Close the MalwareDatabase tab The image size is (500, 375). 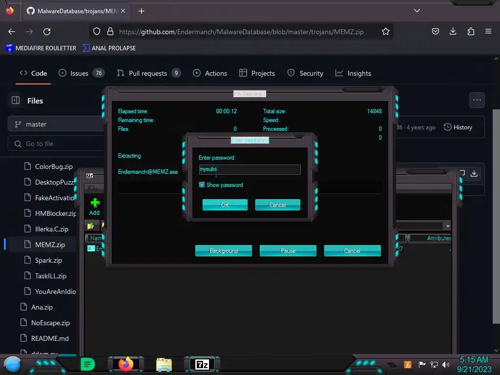point(123,11)
